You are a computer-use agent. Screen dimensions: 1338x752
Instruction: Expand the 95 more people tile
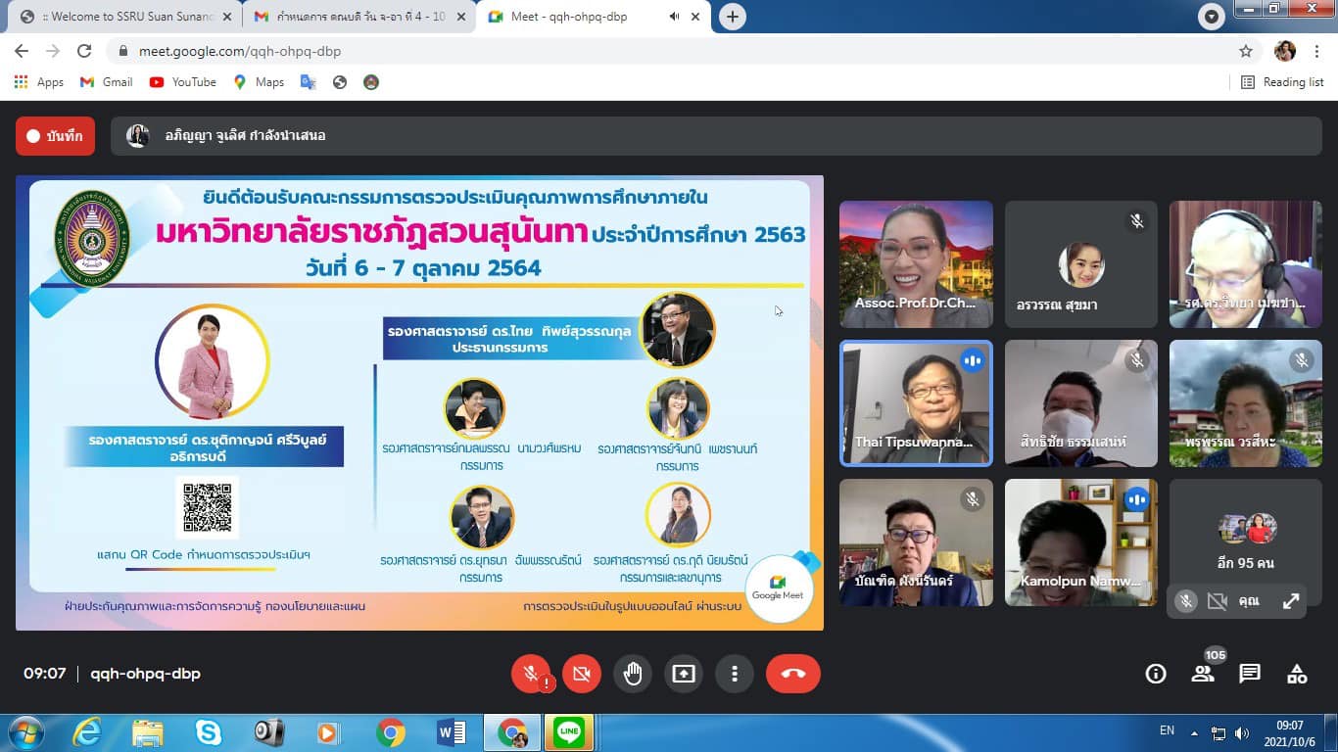tap(1246, 543)
